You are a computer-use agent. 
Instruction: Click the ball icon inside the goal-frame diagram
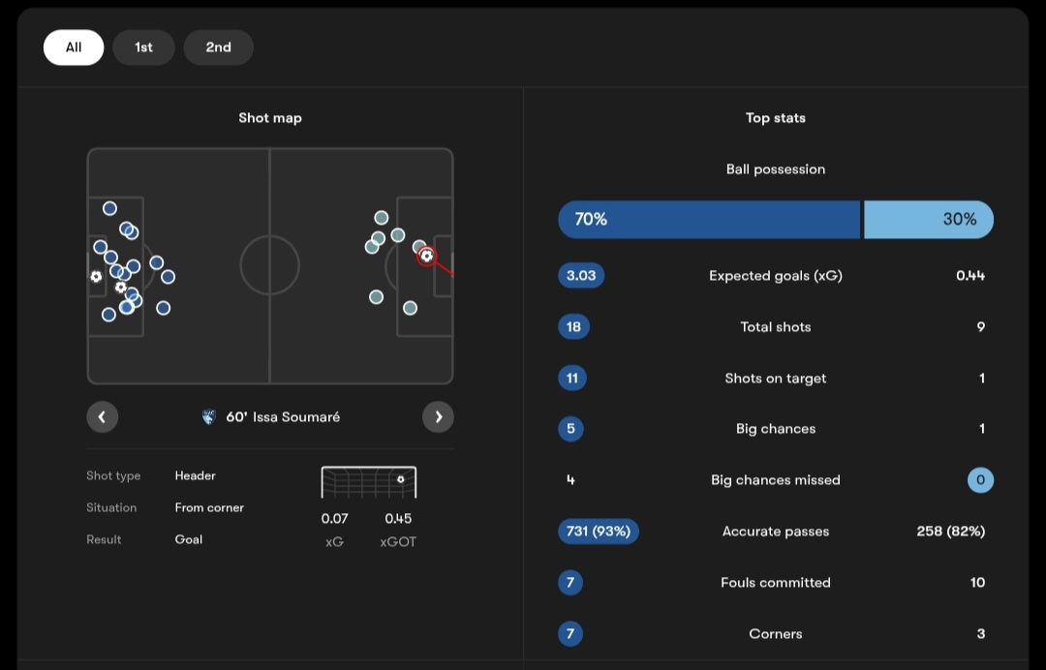[401, 479]
